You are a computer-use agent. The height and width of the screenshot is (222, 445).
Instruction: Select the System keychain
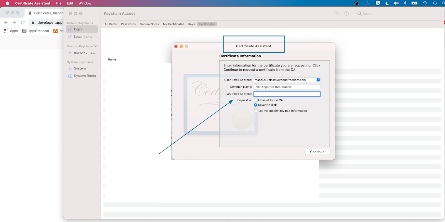click(82, 68)
